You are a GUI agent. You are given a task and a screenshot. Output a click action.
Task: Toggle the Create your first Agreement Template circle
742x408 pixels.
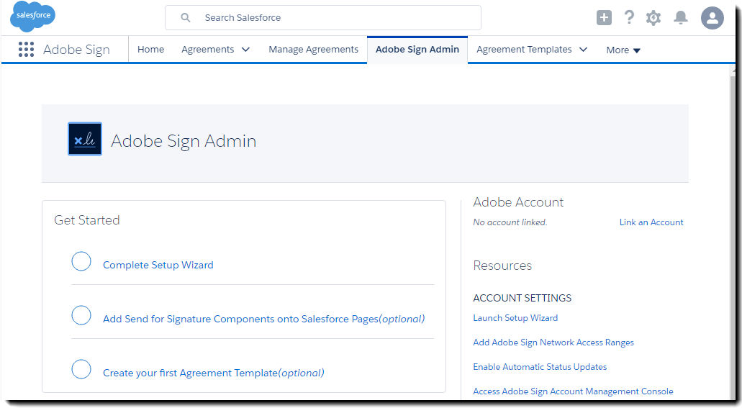81,369
